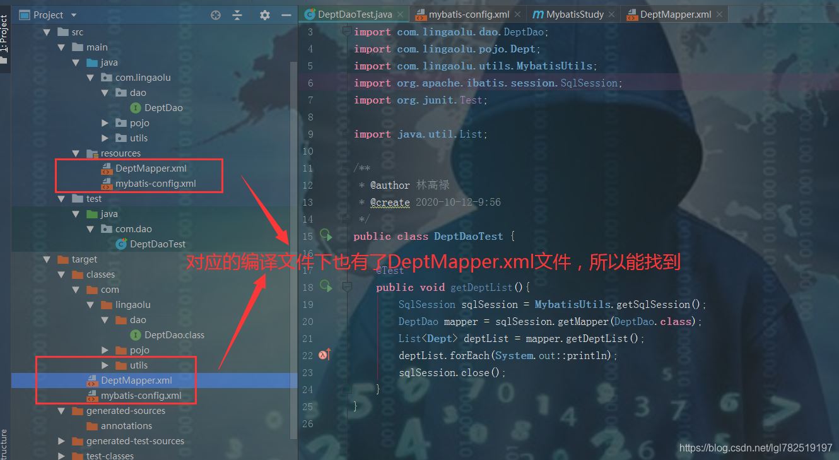Image resolution: width=839 pixels, height=460 pixels.
Task: Click the Project panel title label
Action: pos(49,15)
